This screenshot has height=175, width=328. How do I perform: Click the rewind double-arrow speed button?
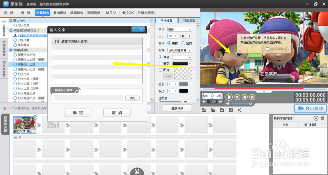pos(204,101)
